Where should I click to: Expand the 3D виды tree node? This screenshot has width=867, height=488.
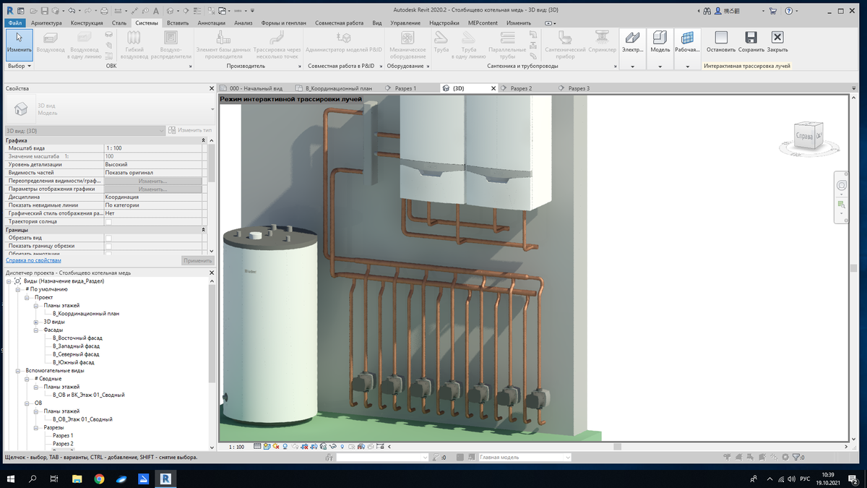pyautogui.click(x=36, y=322)
